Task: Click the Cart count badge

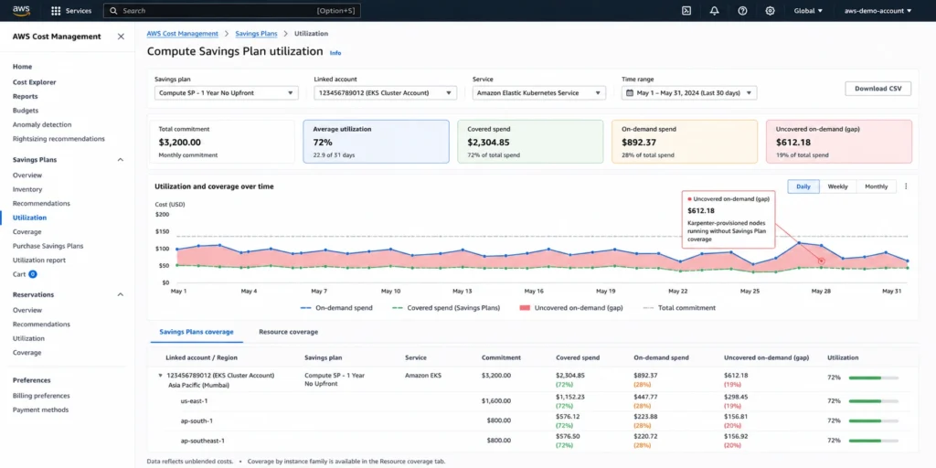Action: (33, 274)
